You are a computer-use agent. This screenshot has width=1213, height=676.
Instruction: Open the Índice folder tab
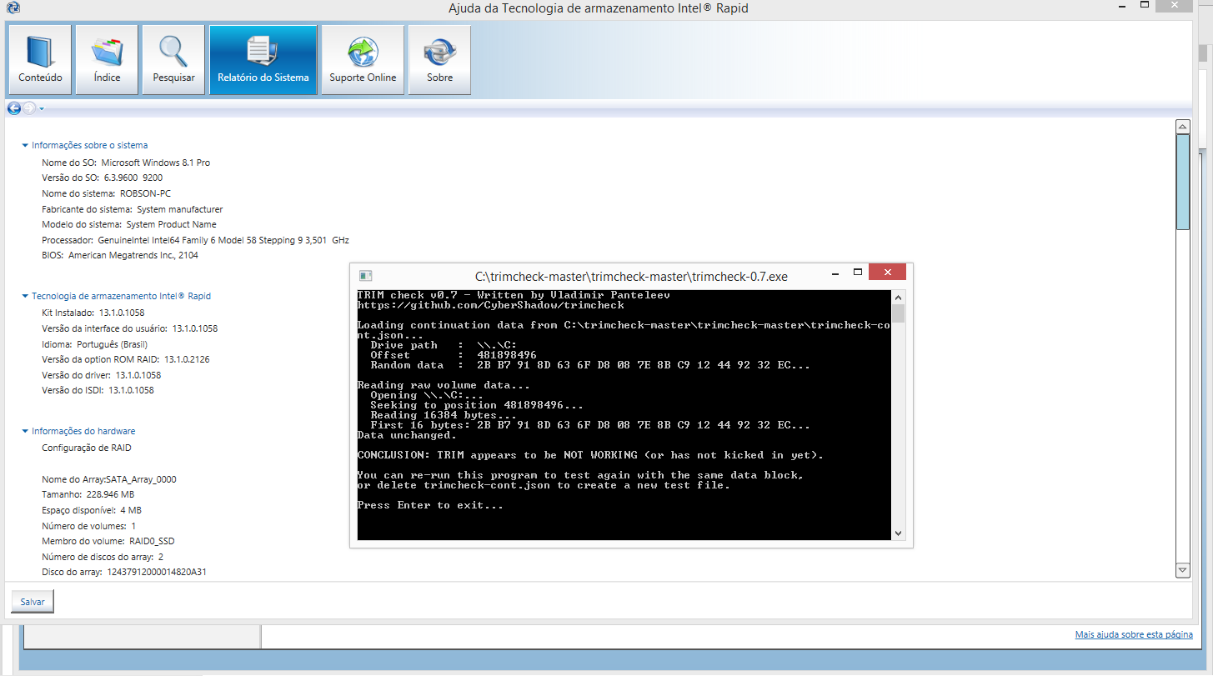[107, 59]
